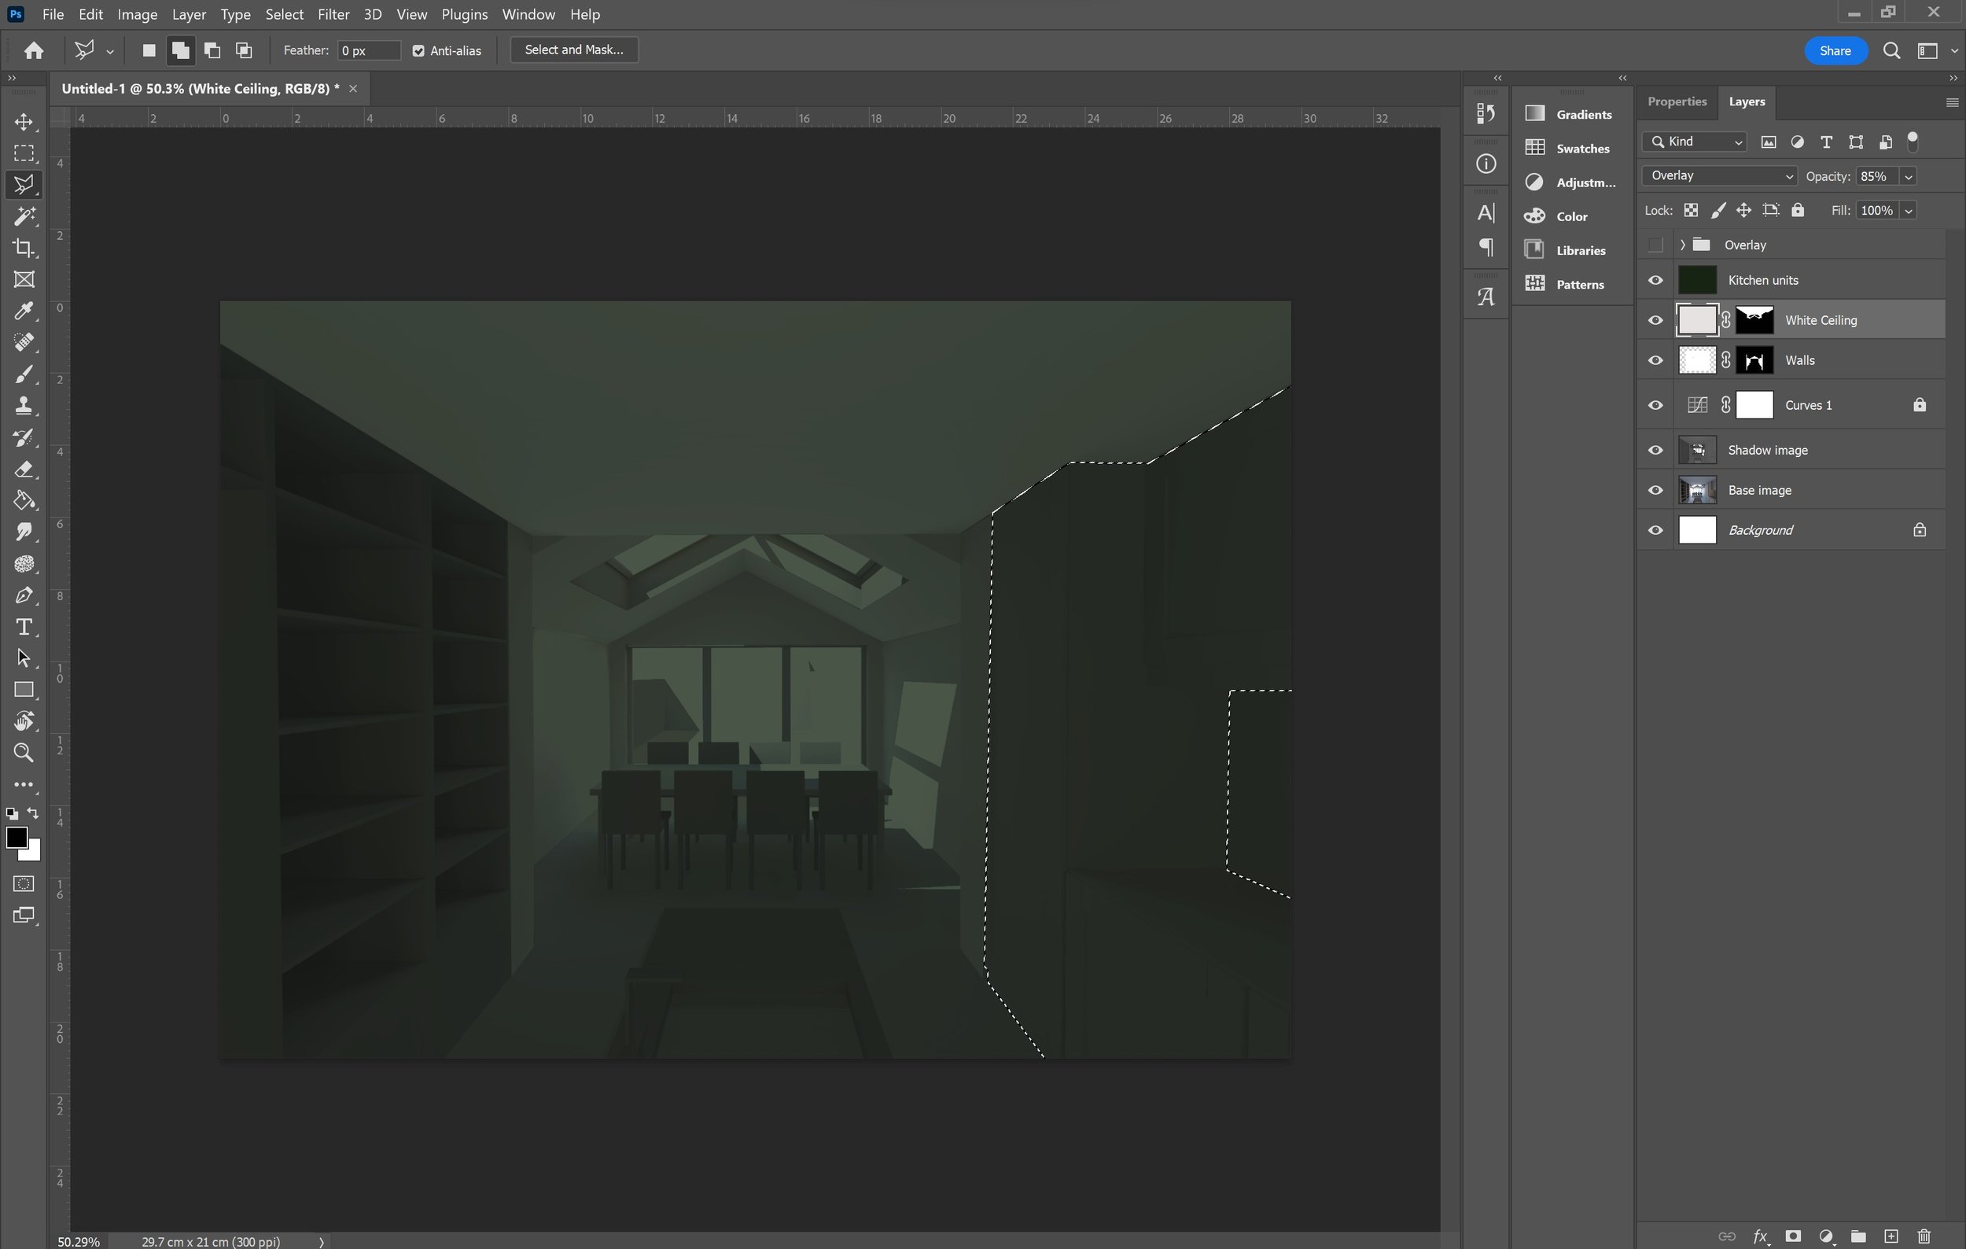The width and height of the screenshot is (1966, 1249).
Task: Hide the White Ceiling layer
Action: pos(1655,320)
